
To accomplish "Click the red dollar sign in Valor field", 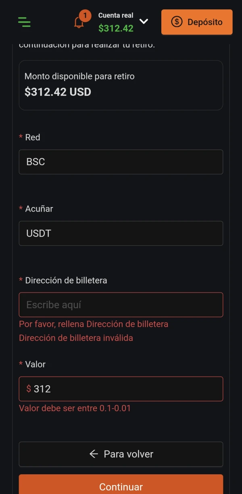I will [x=29, y=389].
